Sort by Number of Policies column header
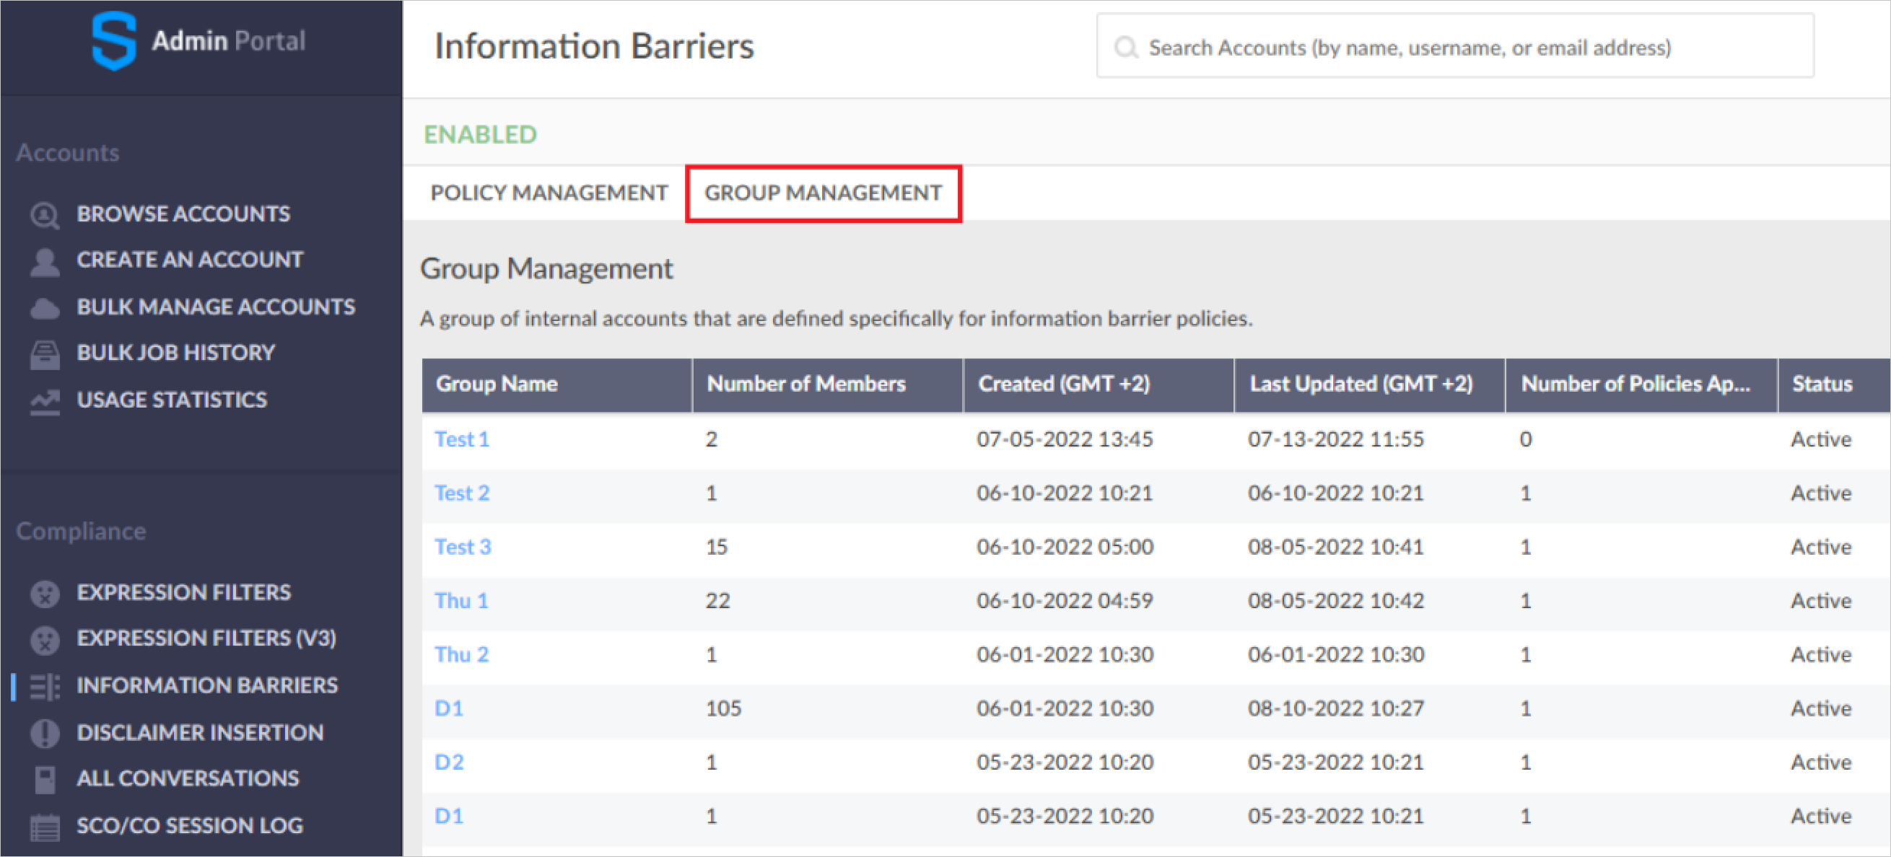 pos(1642,384)
